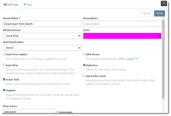Switch to the Map tab

27,4
